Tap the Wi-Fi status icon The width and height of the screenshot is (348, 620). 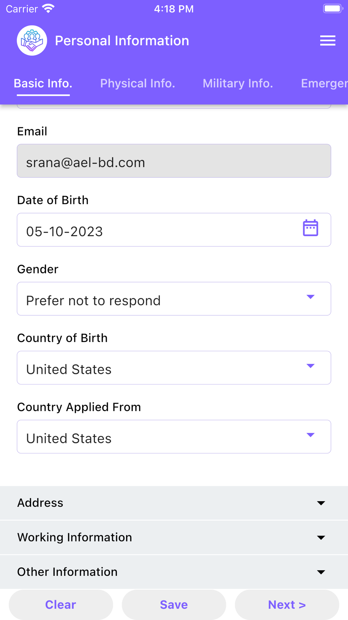pos(48,8)
